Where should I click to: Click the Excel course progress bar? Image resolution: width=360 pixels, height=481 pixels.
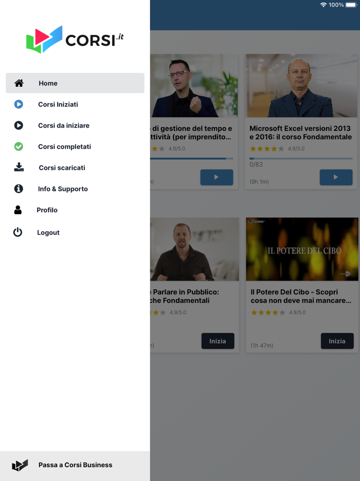[x=301, y=159]
